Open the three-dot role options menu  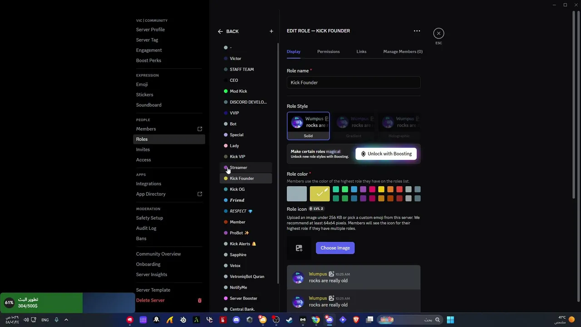pyautogui.click(x=417, y=31)
